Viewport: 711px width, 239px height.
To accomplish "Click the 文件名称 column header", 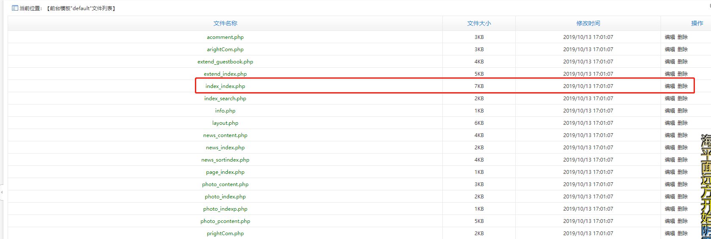I will pyautogui.click(x=225, y=23).
